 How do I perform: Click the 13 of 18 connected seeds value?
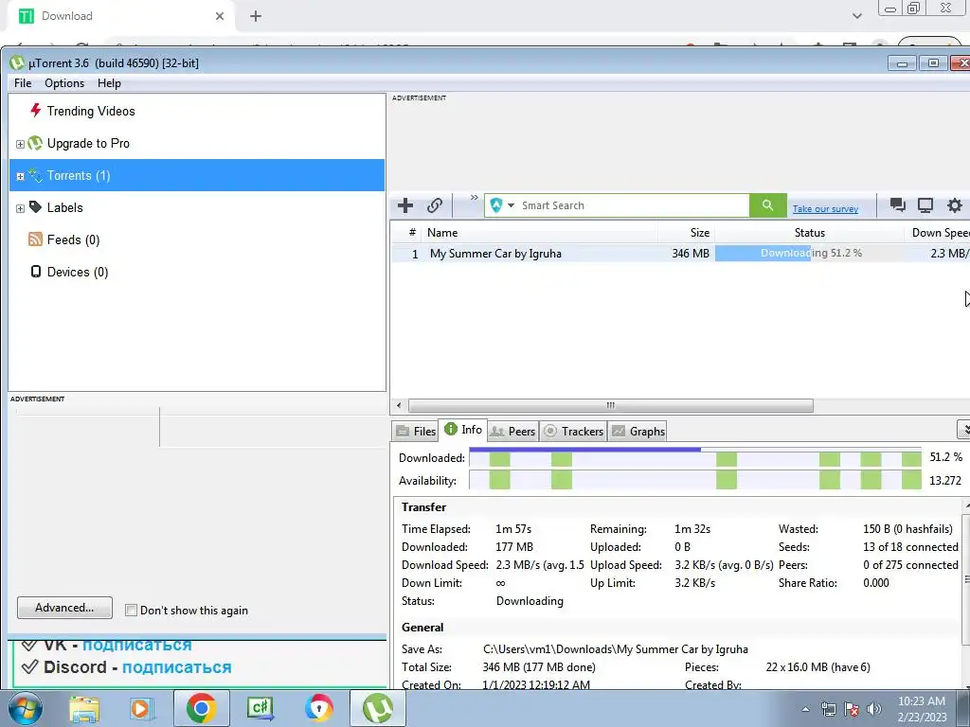pos(910,547)
